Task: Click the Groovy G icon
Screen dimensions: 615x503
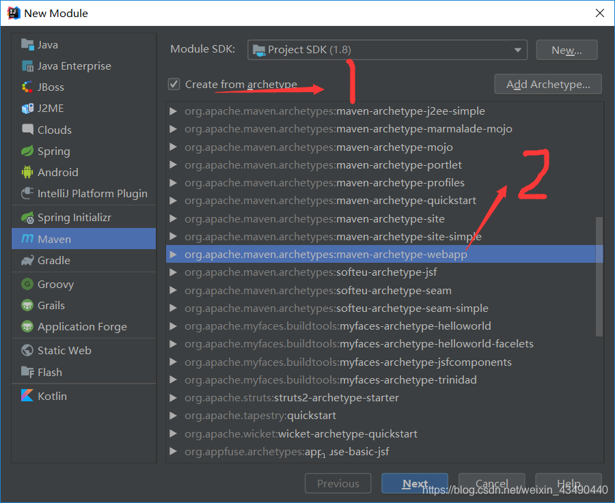Action: coord(27,284)
